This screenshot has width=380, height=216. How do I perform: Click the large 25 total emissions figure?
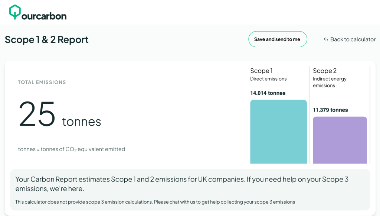click(37, 115)
